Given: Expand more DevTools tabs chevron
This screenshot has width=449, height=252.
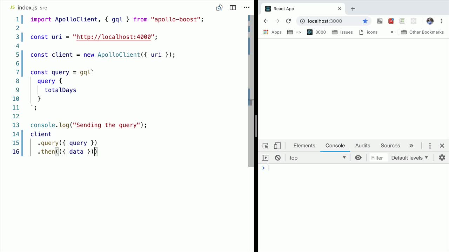Looking at the screenshot, I should [411, 146].
